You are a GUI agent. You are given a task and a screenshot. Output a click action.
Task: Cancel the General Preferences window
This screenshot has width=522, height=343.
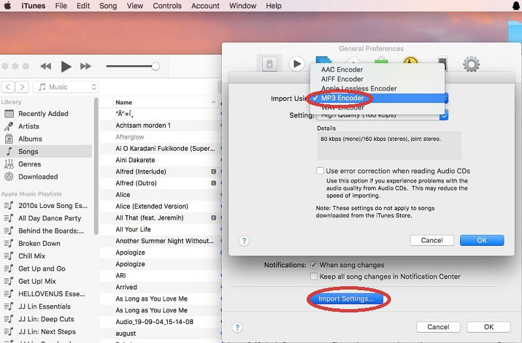(438, 327)
